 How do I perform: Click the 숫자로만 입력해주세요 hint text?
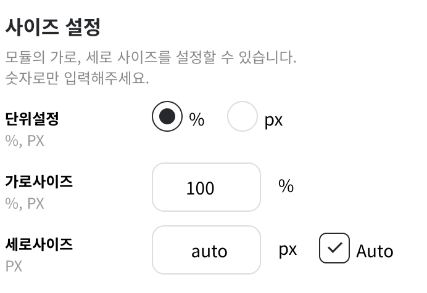point(77,79)
